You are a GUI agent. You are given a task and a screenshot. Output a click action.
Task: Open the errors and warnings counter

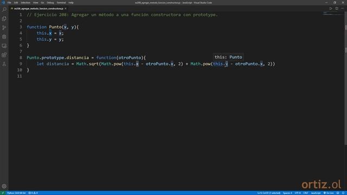coord(33,193)
